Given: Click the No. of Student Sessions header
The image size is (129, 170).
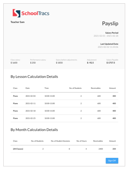Looking at the screenshot, I should [x=60, y=141].
